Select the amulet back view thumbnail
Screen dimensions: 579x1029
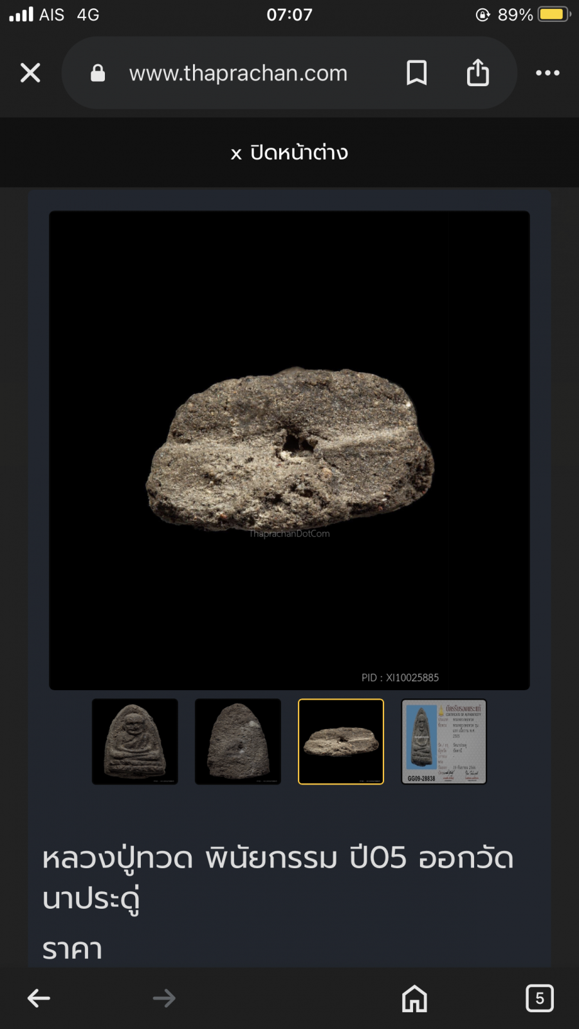click(x=238, y=742)
